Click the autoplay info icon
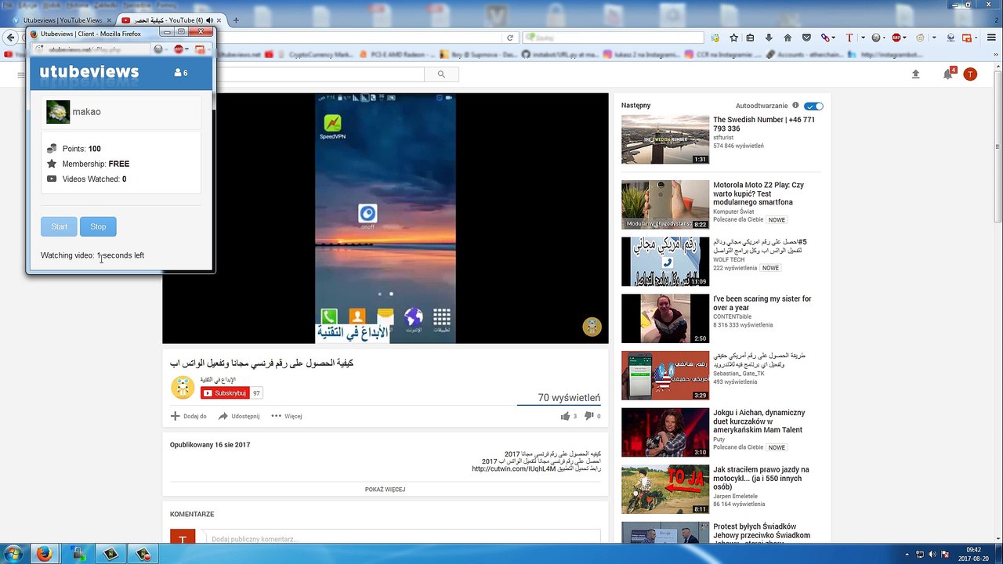Screen dimensions: 1003x564 [x=795, y=105]
